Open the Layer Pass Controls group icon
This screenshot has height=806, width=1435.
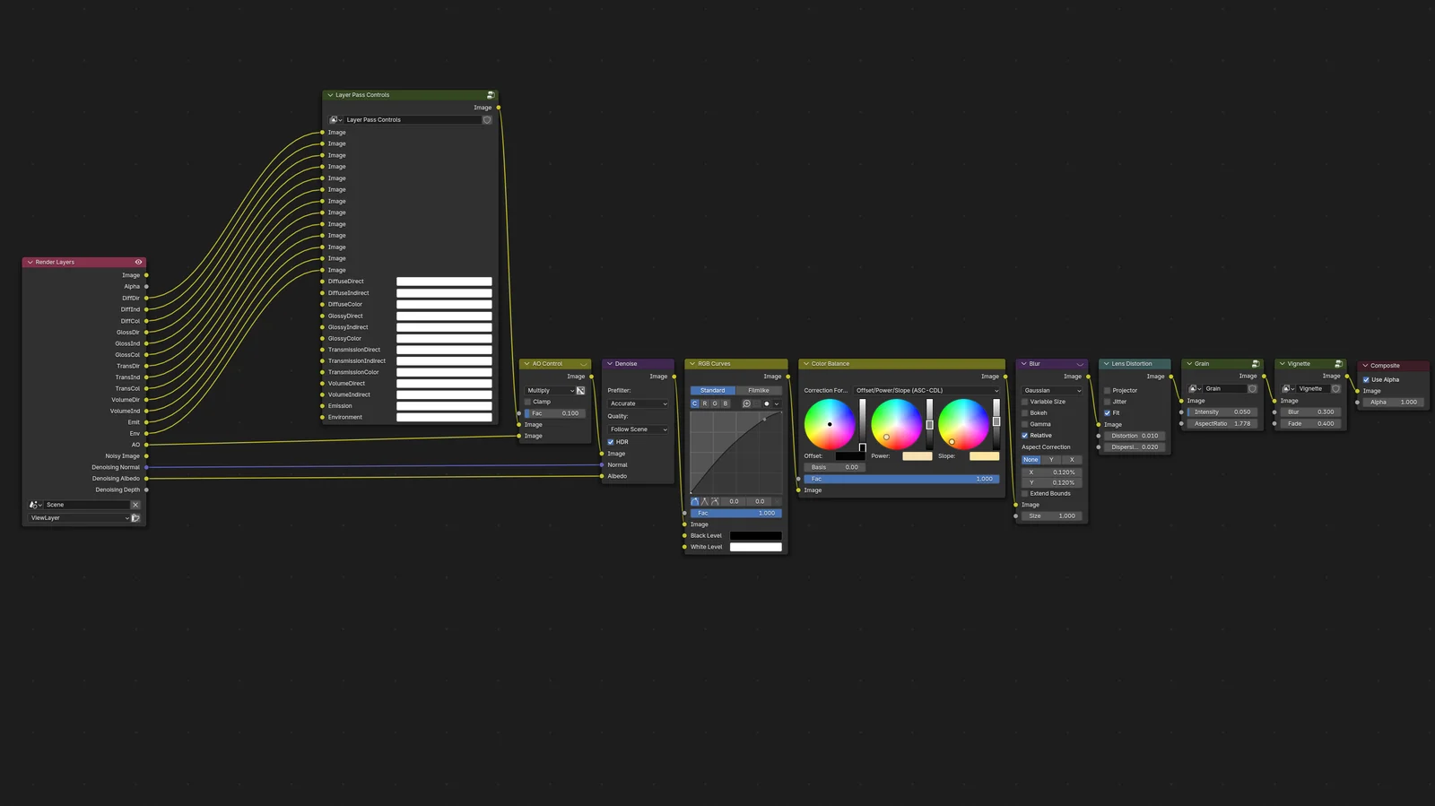[x=491, y=95]
